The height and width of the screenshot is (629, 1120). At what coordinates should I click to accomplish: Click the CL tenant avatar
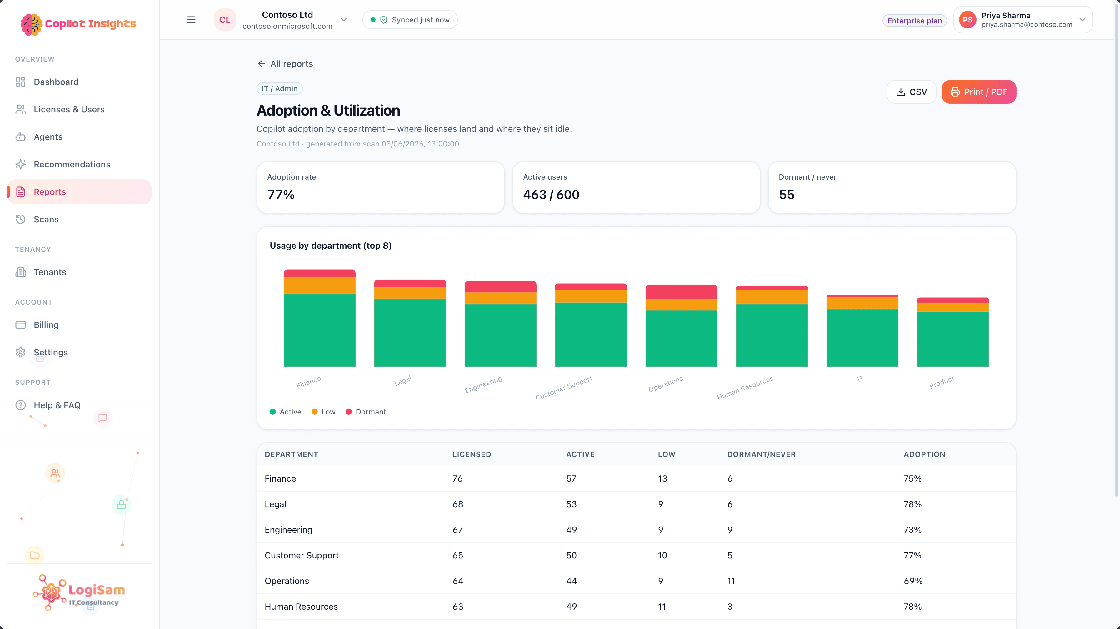click(225, 20)
